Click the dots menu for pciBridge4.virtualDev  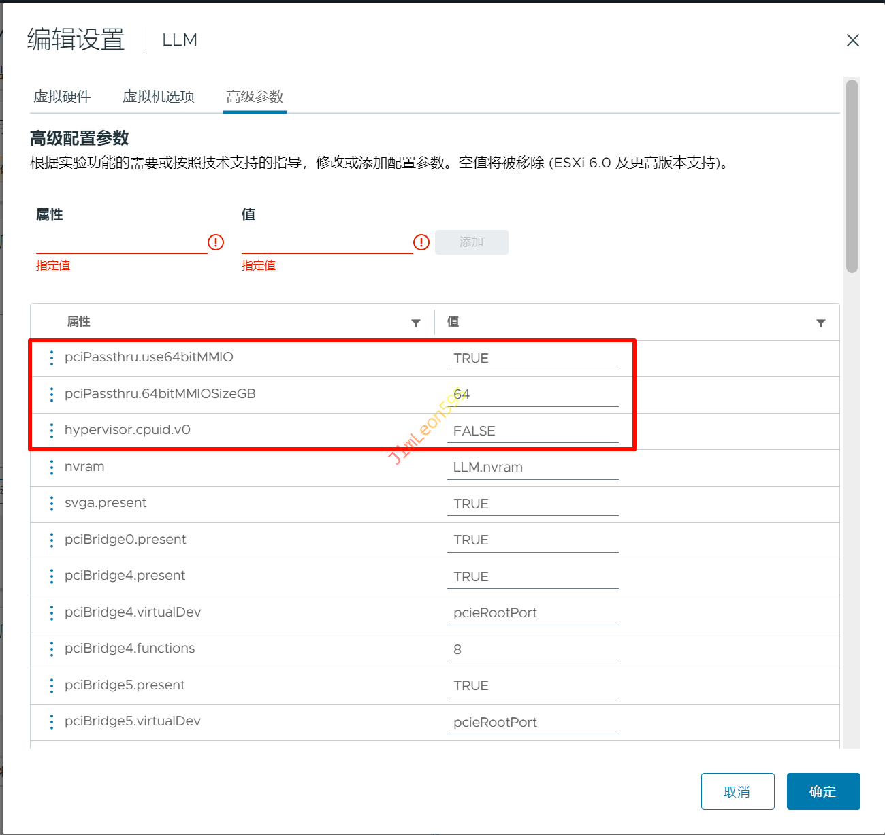point(52,613)
